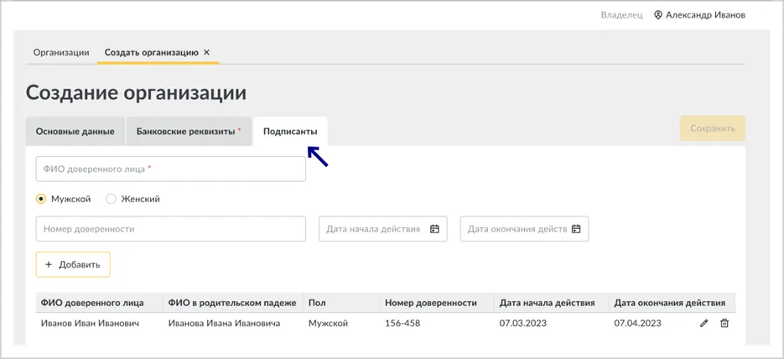Open the Основные данные tab
The height and width of the screenshot is (359, 784).
click(75, 132)
